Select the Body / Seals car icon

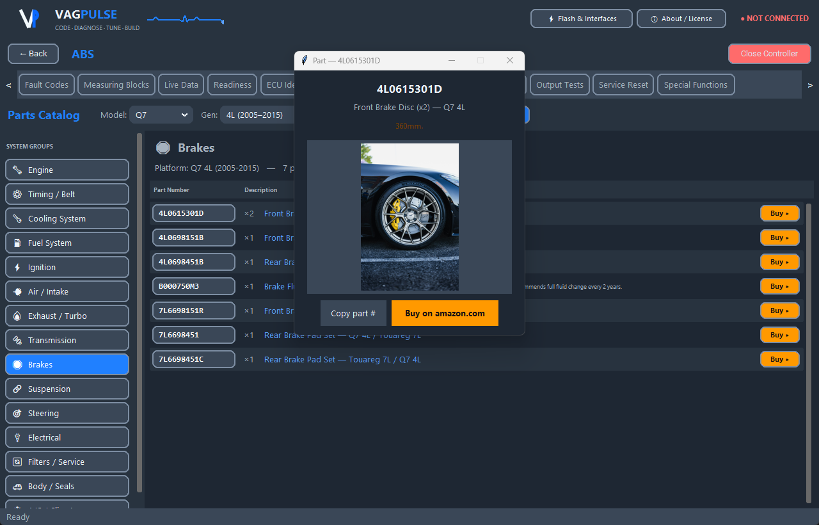tap(17, 487)
